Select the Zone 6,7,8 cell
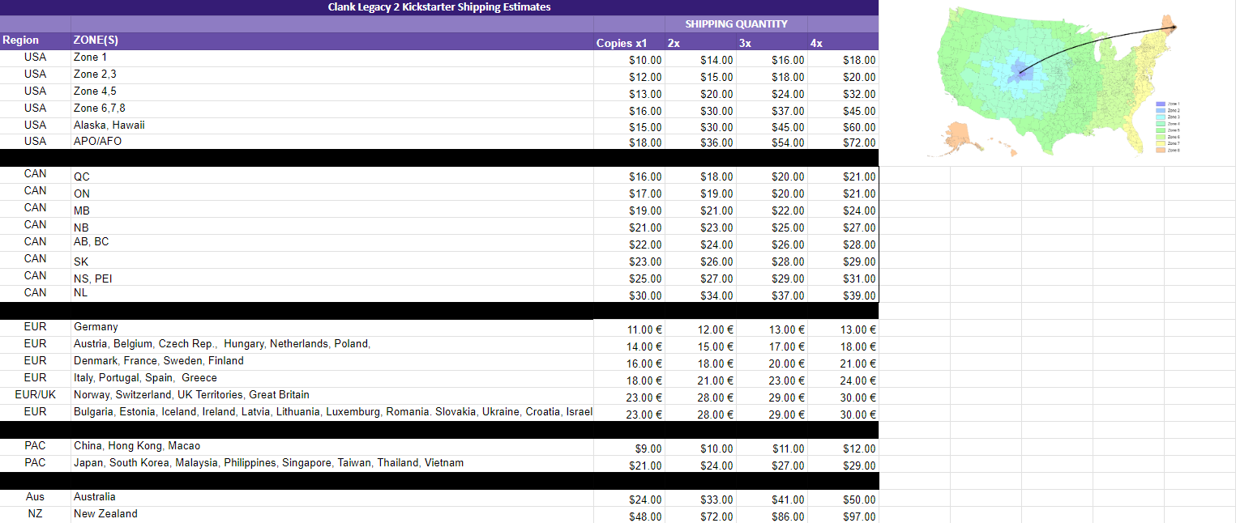Image resolution: width=1236 pixels, height=523 pixels. click(x=332, y=108)
